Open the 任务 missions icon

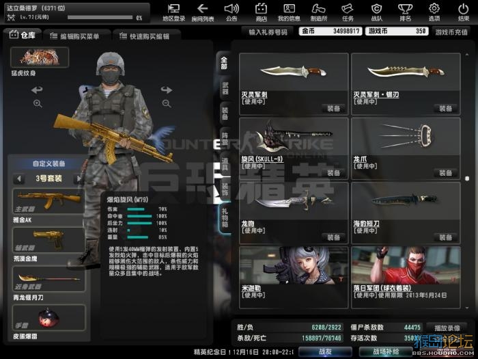(x=348, y=12)
